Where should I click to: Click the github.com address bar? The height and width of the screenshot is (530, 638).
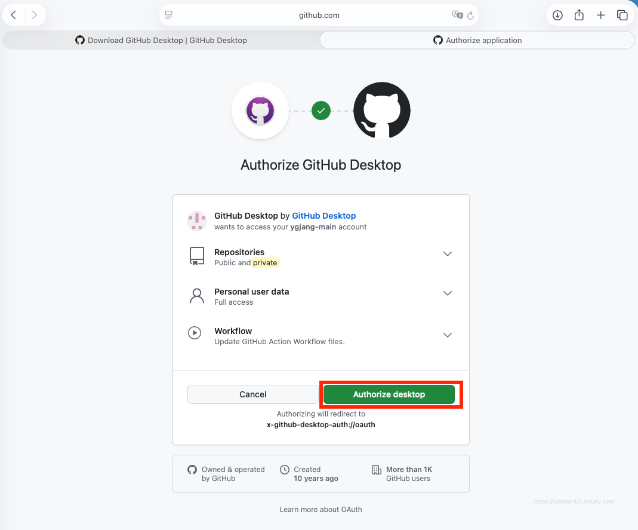click(319, 15)
